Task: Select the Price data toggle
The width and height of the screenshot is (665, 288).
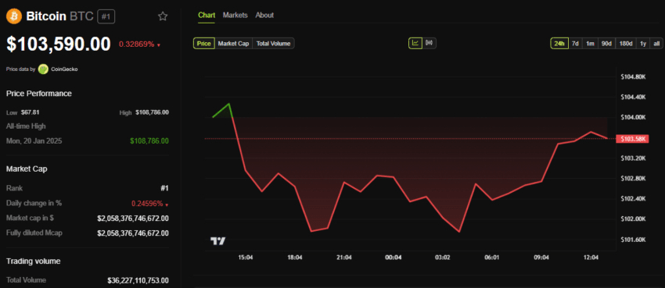Action: tap(204, 43)
